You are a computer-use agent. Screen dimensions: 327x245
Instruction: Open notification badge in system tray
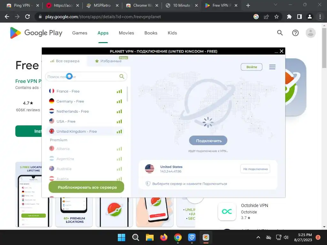coord(318,237)
